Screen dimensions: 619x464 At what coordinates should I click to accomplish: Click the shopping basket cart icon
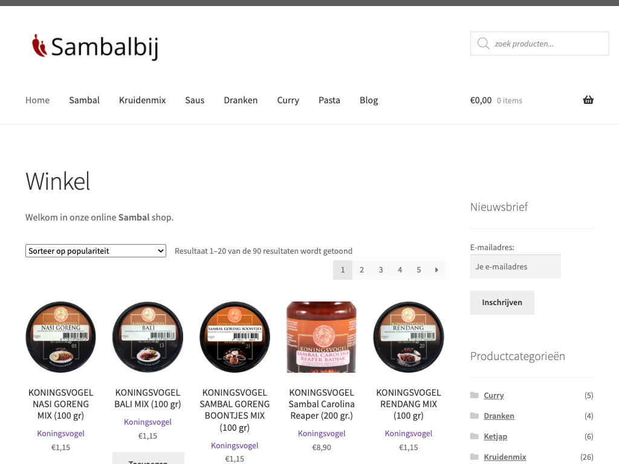click(x=588, y=100)
